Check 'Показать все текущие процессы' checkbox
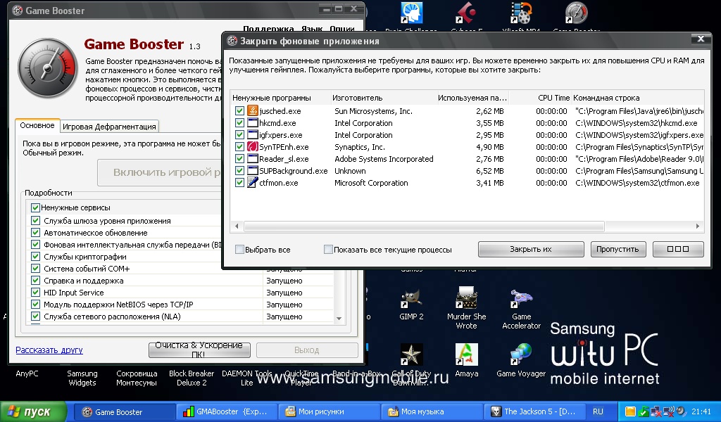This screenshot has width=721, height=422. click(x=328, y=250)
